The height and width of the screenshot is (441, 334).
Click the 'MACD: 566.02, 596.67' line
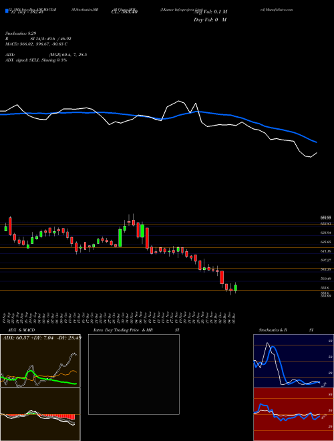[x=36, y=44]
